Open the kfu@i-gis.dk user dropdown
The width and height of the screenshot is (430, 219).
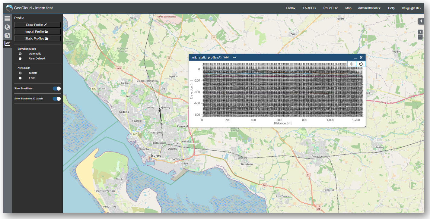click(x=412, y=8)
